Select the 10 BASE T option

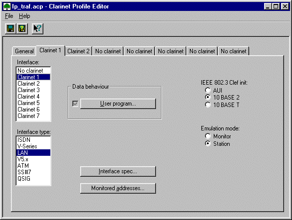[208, 105]
